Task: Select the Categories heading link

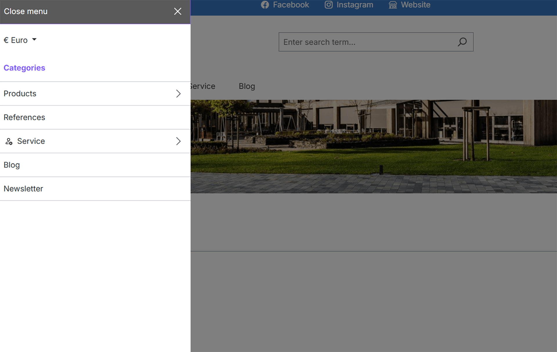Action: pyautogui.click(x=24, y=68)
